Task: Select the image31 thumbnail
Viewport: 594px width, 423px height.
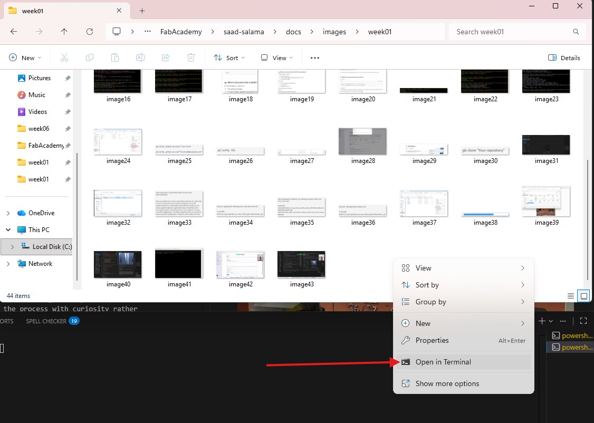Action: 546,145
